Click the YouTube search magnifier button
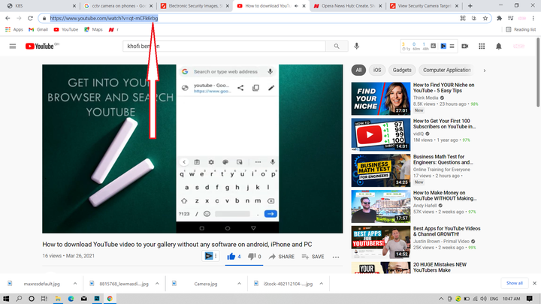 [337, 47]
